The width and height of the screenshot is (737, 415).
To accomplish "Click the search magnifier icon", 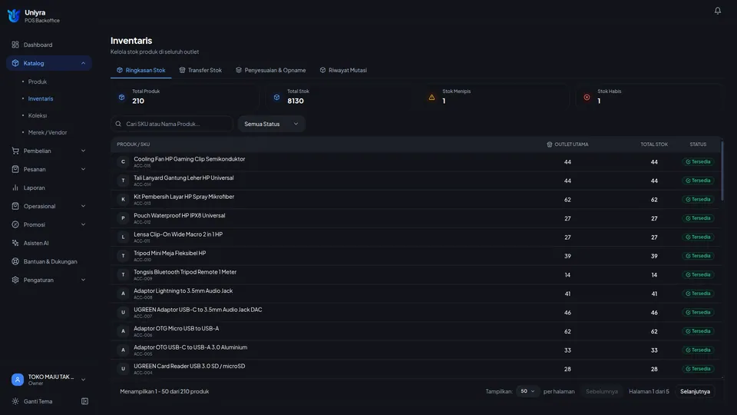I will 118,124.
